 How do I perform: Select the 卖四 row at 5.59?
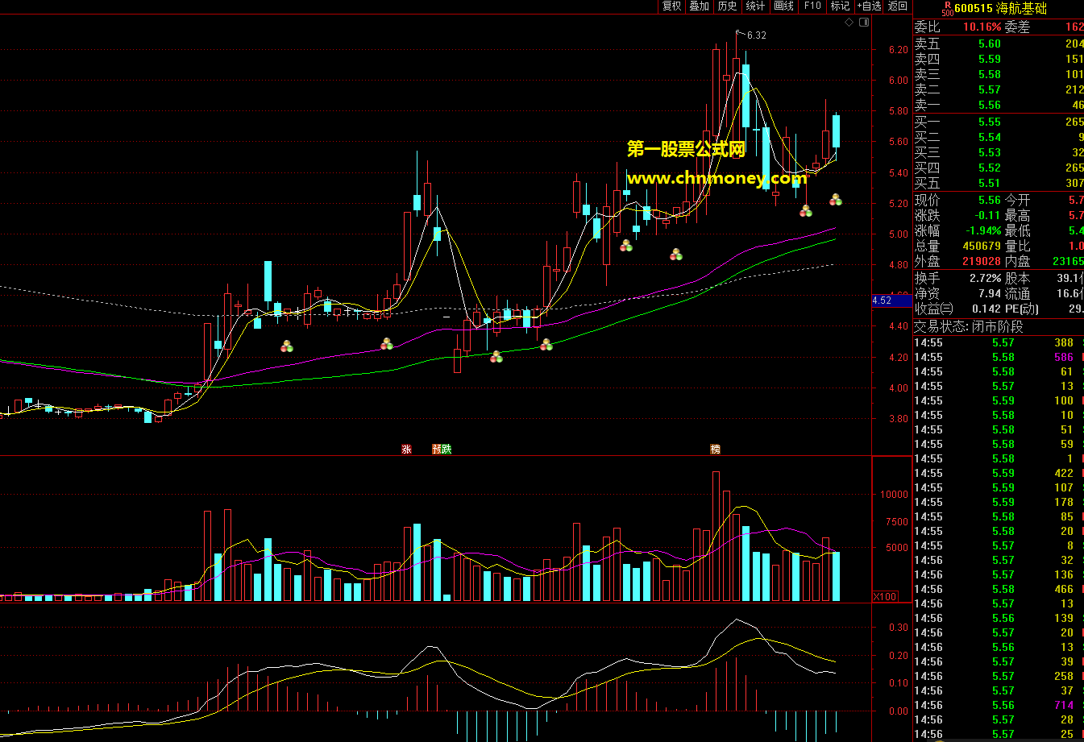tap(999, 59)
